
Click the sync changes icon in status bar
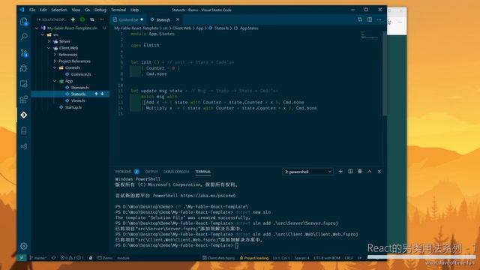53,258
